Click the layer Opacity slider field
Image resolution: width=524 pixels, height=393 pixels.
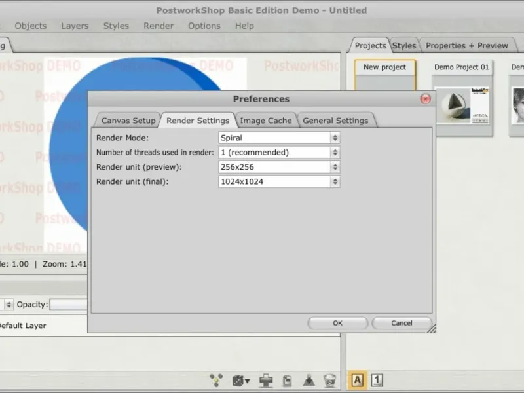coord(69,305)
